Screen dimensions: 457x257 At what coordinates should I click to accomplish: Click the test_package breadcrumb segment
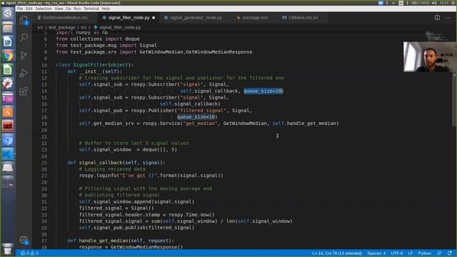coord(61,27)
